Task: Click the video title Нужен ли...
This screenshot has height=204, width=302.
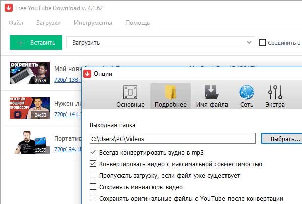Action: click(68, 104)
